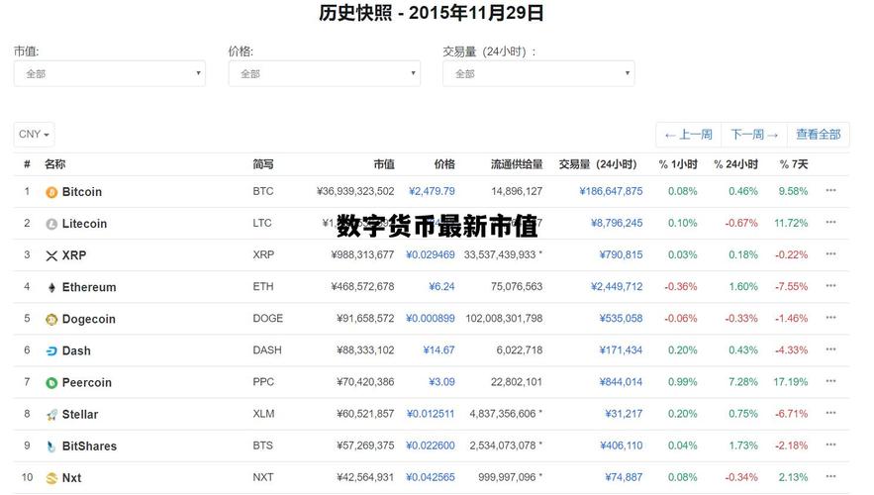Sort table by % 1小时 column header
The width and height of the screenshot is (874, 495).
(x=678, y=164)
